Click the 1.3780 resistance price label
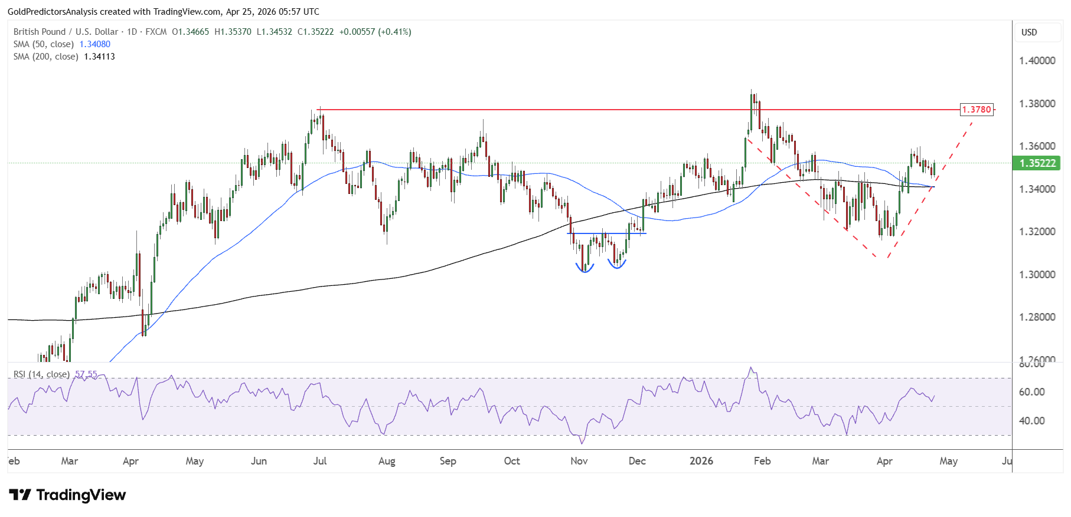 [977, 110]
